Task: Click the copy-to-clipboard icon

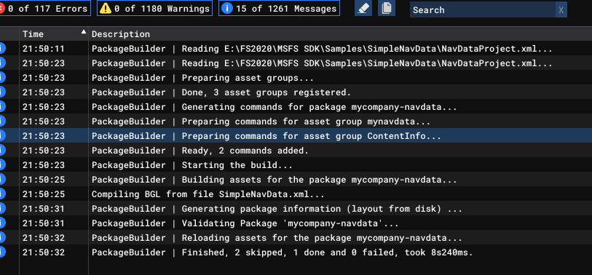Action: (x=386, y=8)
